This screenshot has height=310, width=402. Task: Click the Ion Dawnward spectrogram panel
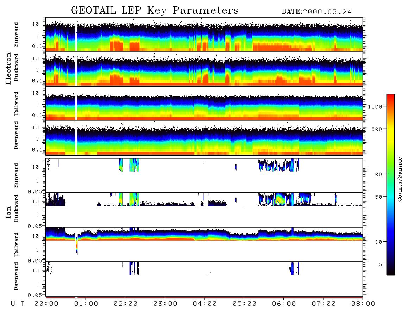pyautogui.click(x=204, y=279)
